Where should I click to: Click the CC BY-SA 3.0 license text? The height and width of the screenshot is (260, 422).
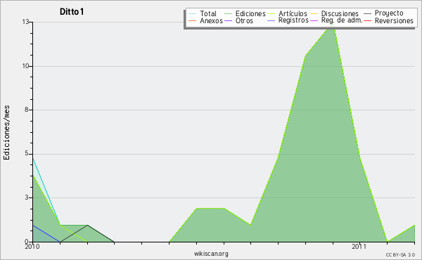coord(400,254)
